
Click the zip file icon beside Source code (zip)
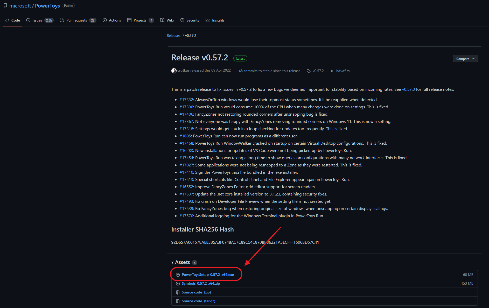pyautogui.click(x=178, y=292)
